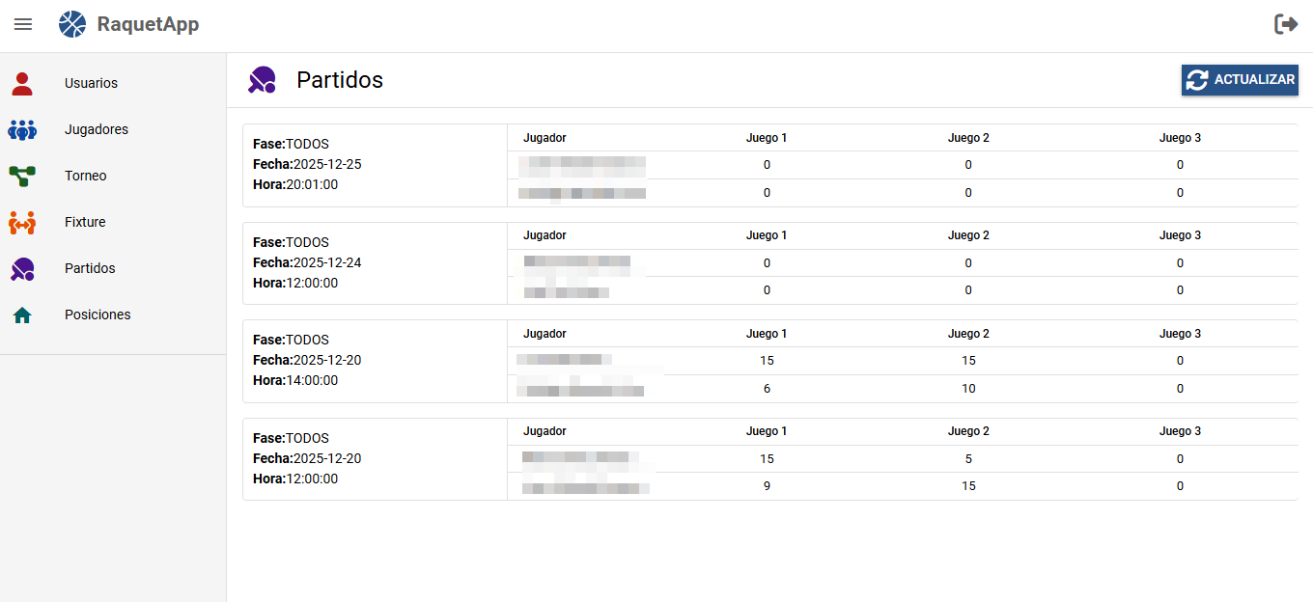Screen dimensions: 1313x602
Task: Select the purple Partidos paddle sidebar icon
Action: (22, 268)
